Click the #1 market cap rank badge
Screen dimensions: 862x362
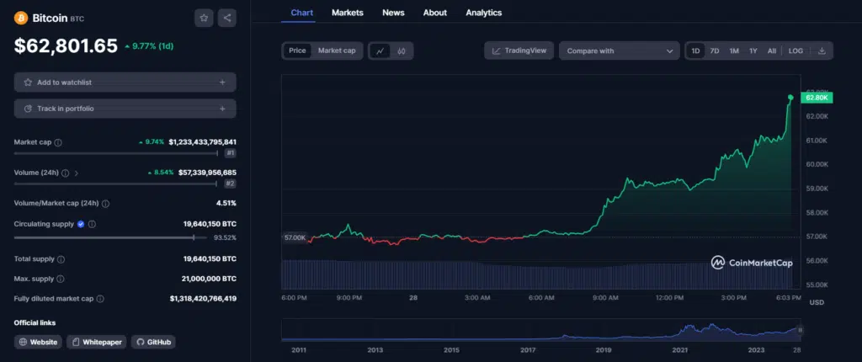point(231,153)
